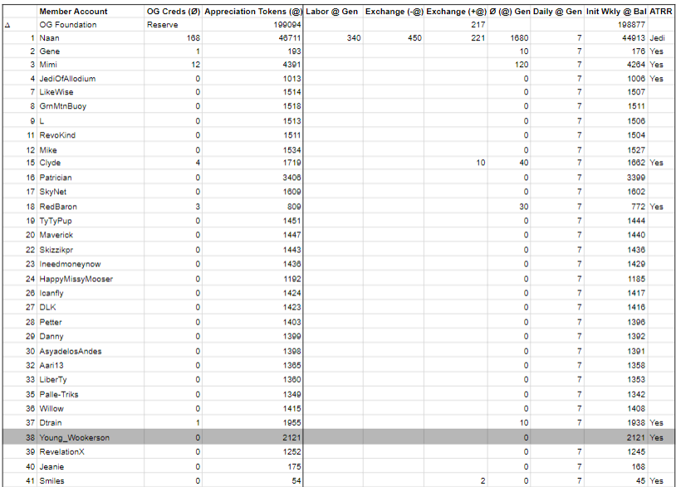Image resolution: width=676 pixels, height=487 pixels.
Task: Click the 'Jeanie' member name
Action: (51, 467)
